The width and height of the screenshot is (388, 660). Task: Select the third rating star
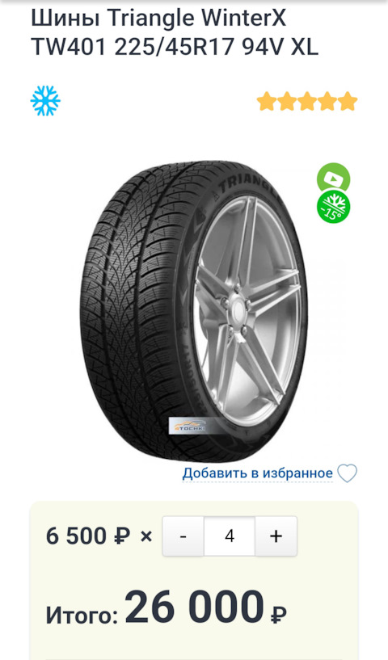[307, 102]
